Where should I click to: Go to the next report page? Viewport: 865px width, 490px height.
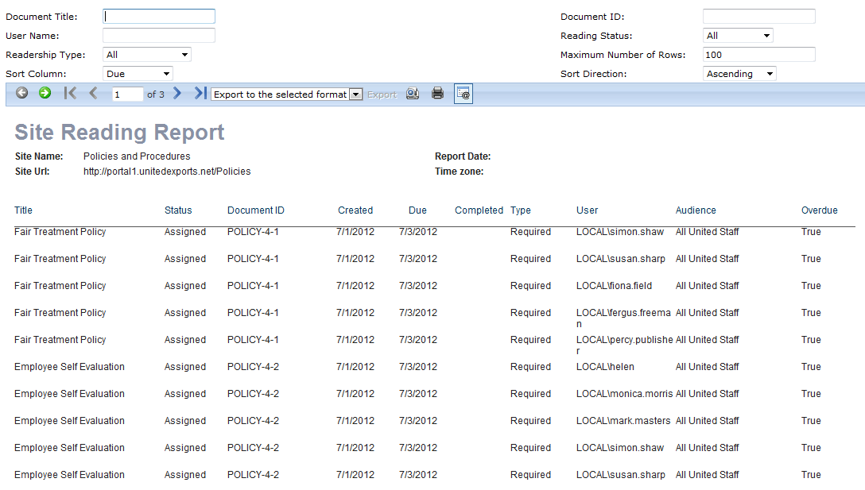177,93
